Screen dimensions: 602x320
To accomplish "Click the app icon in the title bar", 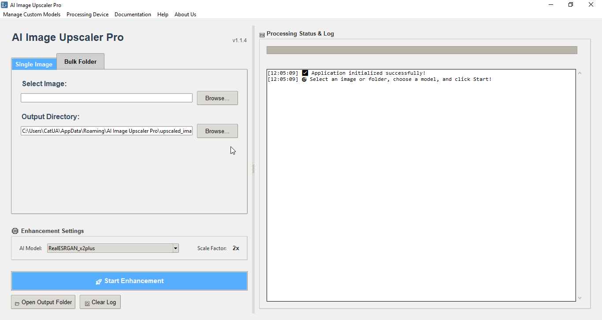I will point(4,5).
